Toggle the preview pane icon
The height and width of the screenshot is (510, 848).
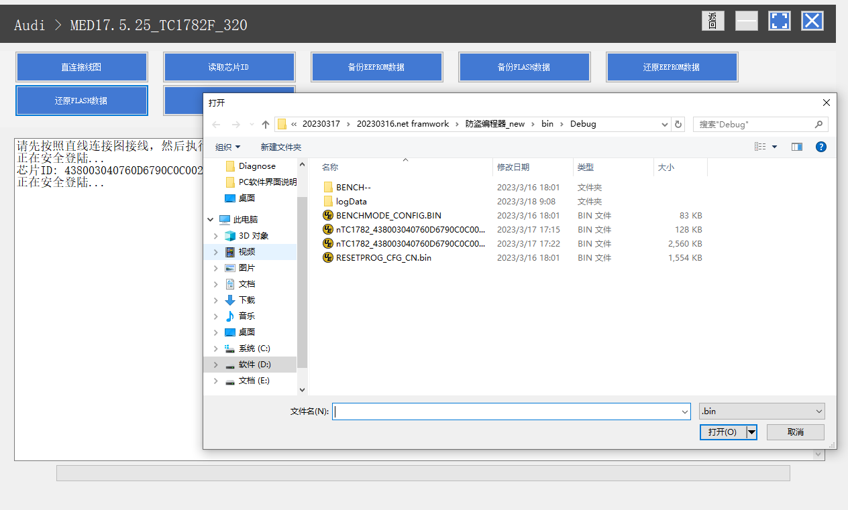(x=797, y=147)
